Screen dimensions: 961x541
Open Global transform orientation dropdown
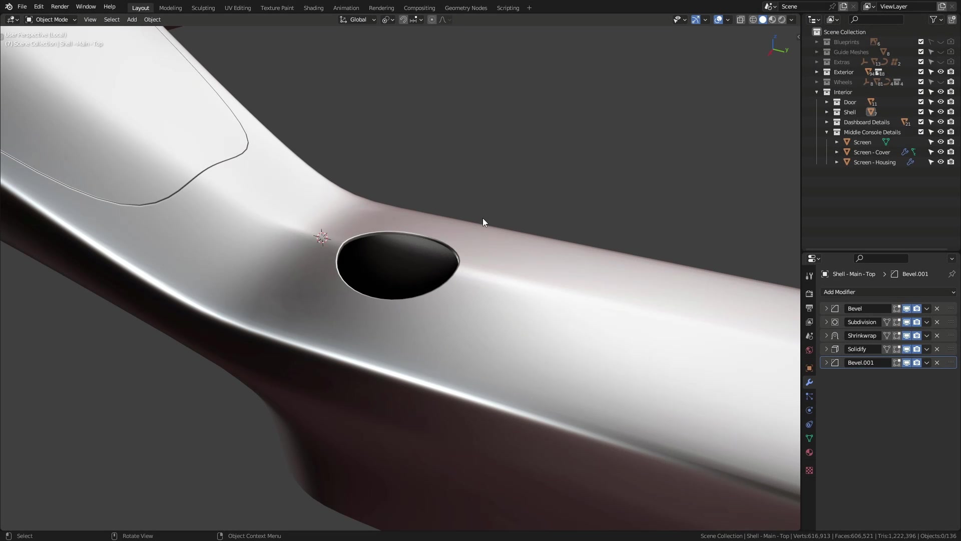(x=358, y=20)
